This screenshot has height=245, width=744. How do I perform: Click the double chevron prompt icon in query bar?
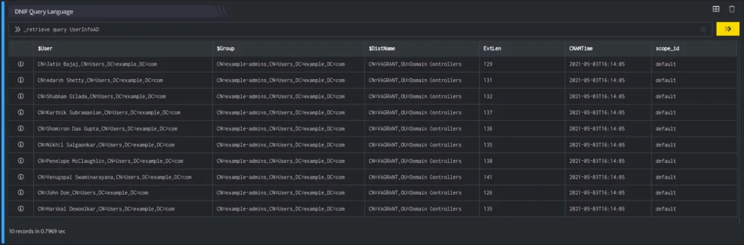(x=18, y=29)
